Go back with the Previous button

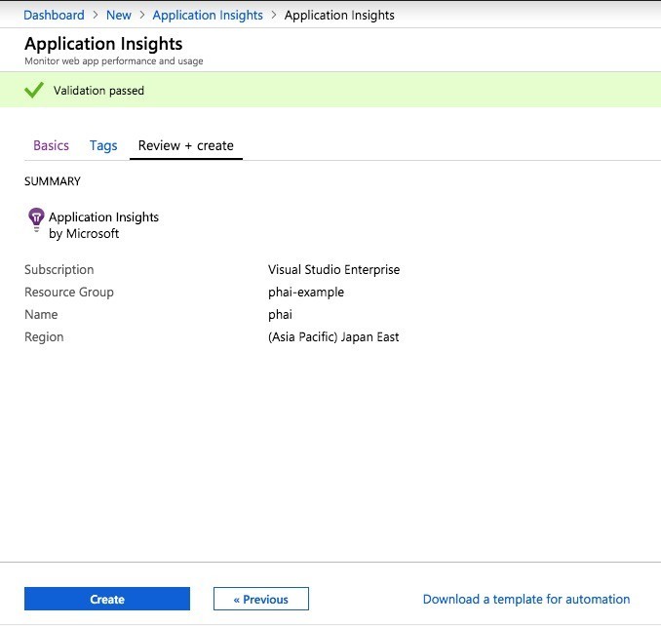click(x=261, y=599)
